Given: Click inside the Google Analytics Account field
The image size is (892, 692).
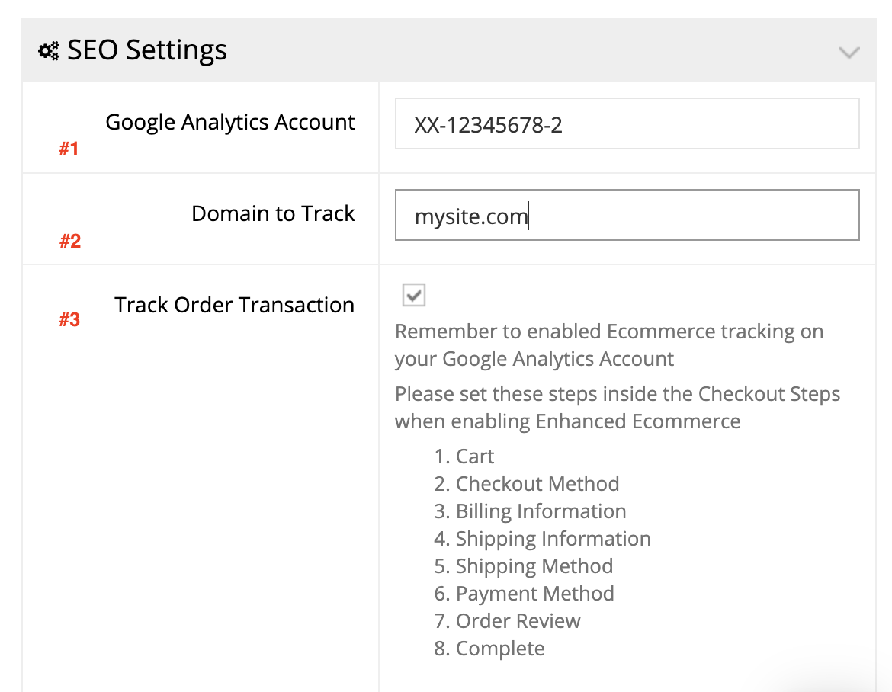Looking at the screenshot, I should pos(627,123).
